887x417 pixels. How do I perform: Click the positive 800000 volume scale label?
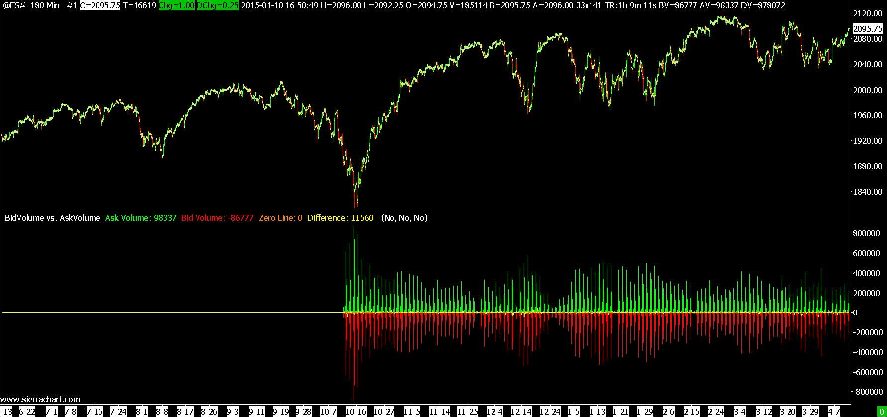[x=866, y=233]
